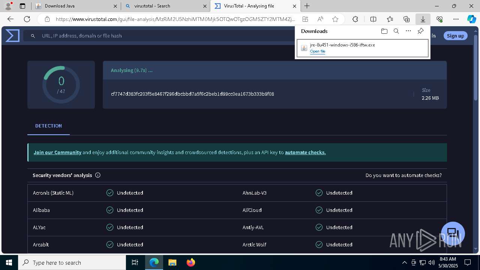Click the Acronis (Static ML) vendor name
480x270 pixels.
tap(53, 193)
